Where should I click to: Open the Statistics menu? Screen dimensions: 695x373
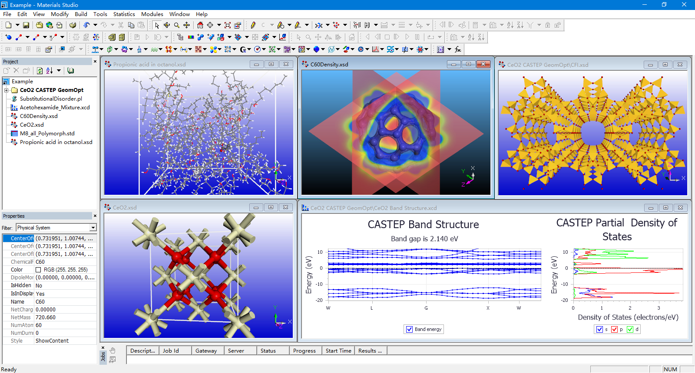tap(124, 14)
